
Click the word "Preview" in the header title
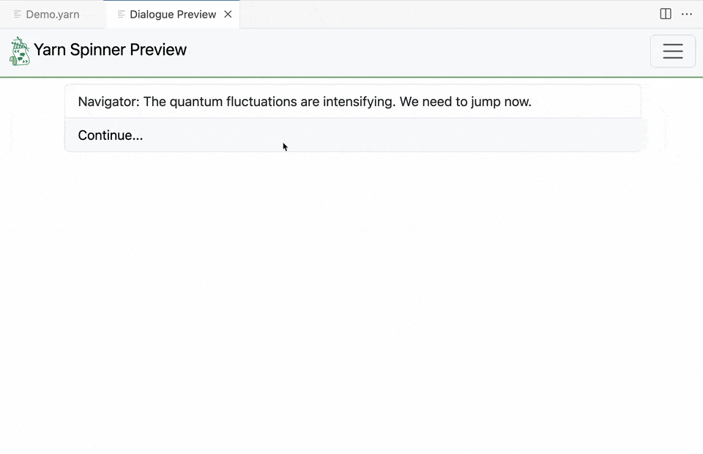157,50
